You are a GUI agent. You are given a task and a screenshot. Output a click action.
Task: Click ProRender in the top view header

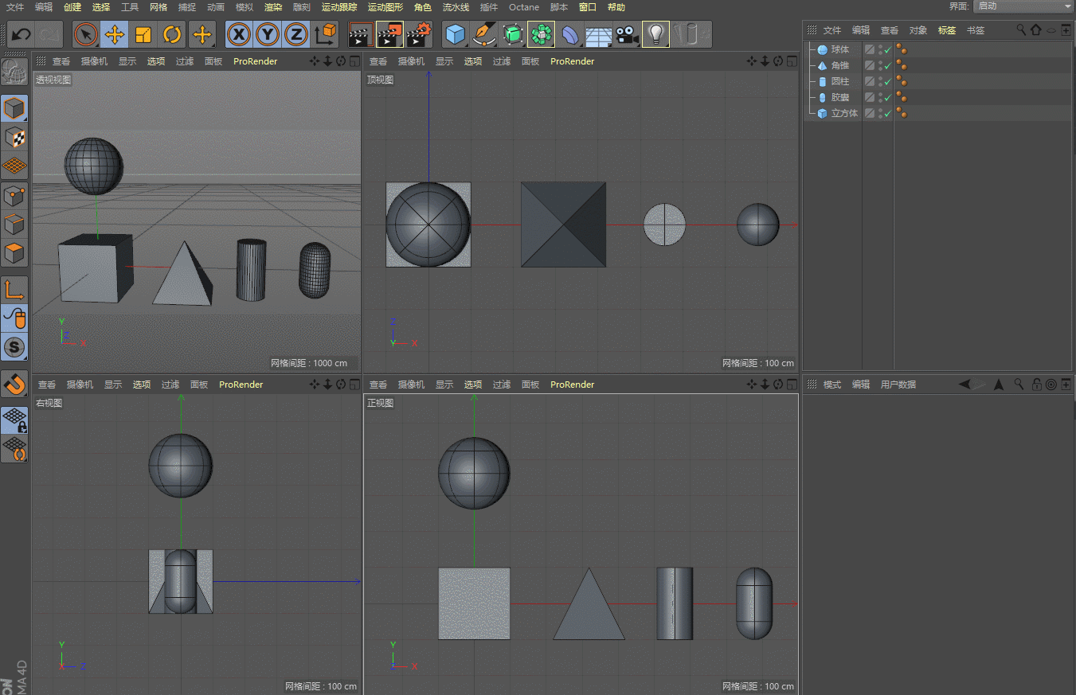coord(572,61)
